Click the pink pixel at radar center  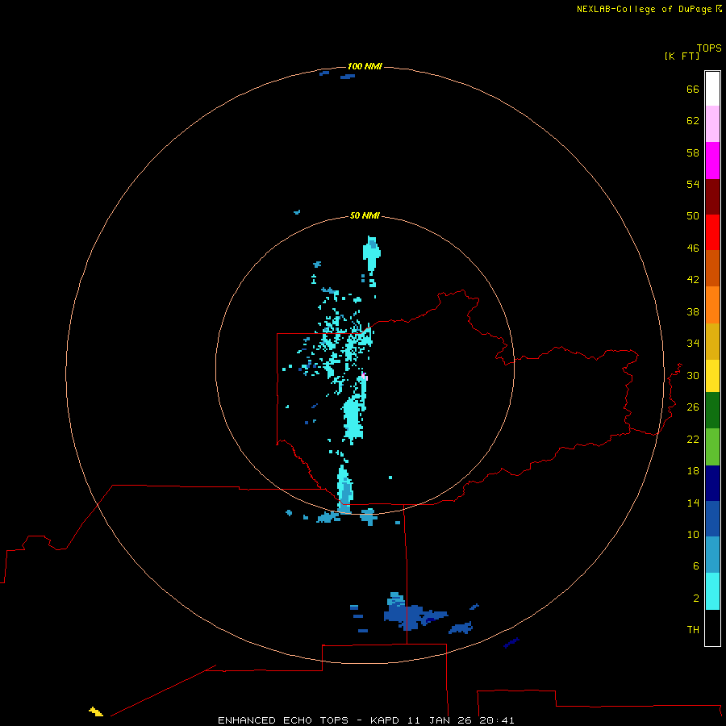(x=365, y=376)
